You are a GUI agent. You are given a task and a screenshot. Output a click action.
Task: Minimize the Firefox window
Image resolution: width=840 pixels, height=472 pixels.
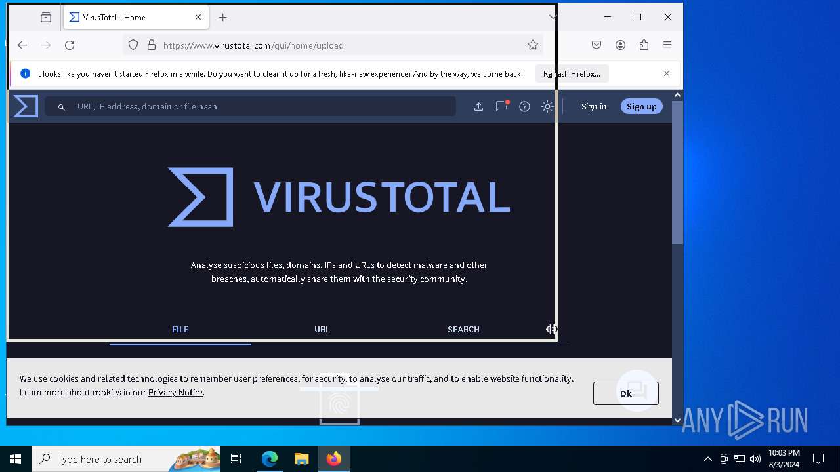pos(608,17)
